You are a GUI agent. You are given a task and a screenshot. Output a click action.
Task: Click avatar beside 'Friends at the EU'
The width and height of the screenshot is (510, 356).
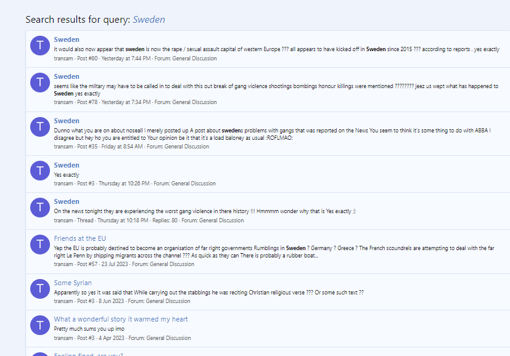[x=40, y=246]
